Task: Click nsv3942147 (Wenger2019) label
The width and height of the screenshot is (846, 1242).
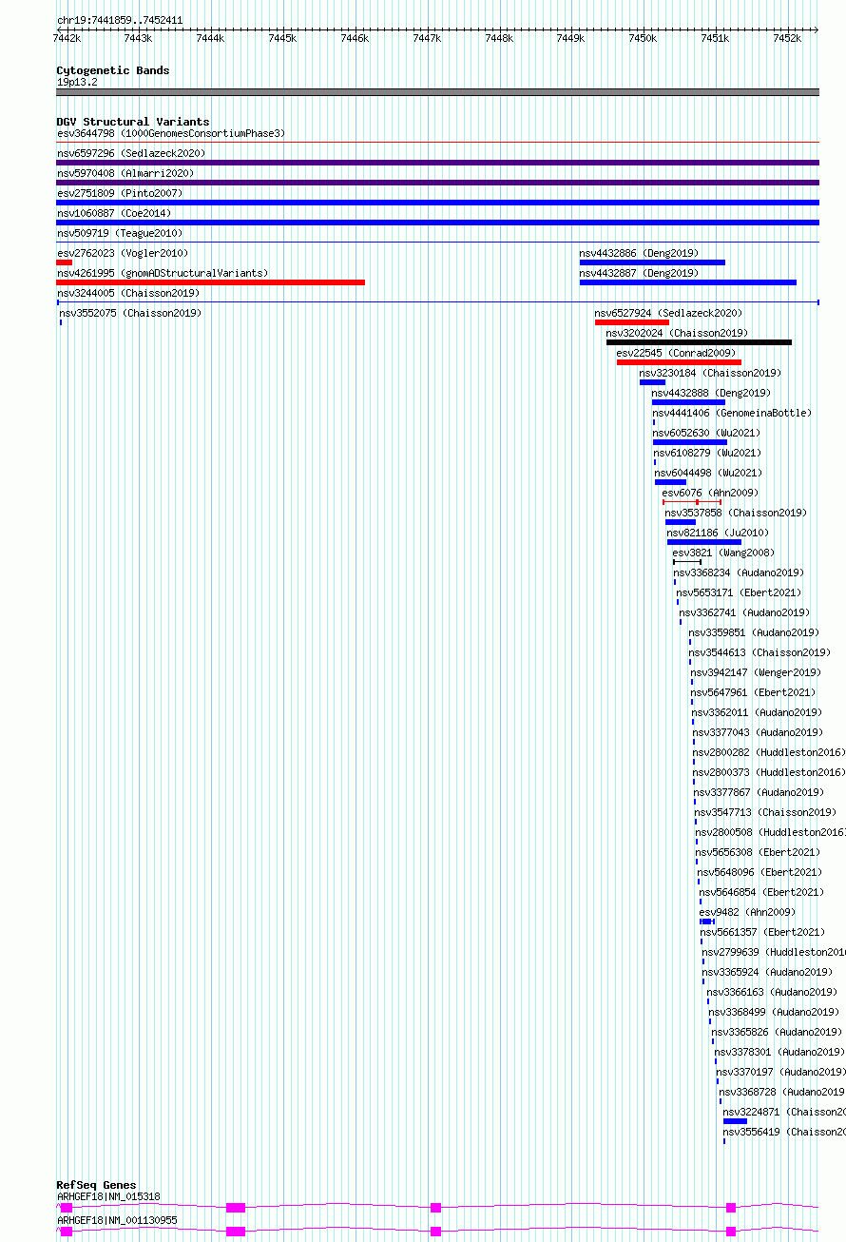Action: (x=756, y=672)
